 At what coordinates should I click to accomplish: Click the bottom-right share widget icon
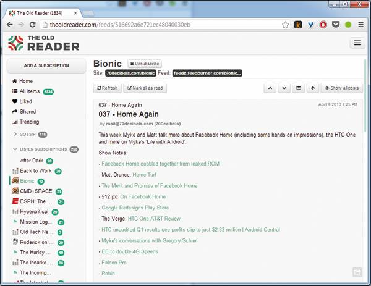[357, 272]
